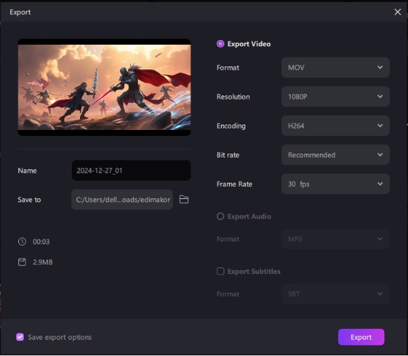Click the file size disk icon
Image resolution: width=408 pixels, height=356 pixels.
[x=22, y=262]
